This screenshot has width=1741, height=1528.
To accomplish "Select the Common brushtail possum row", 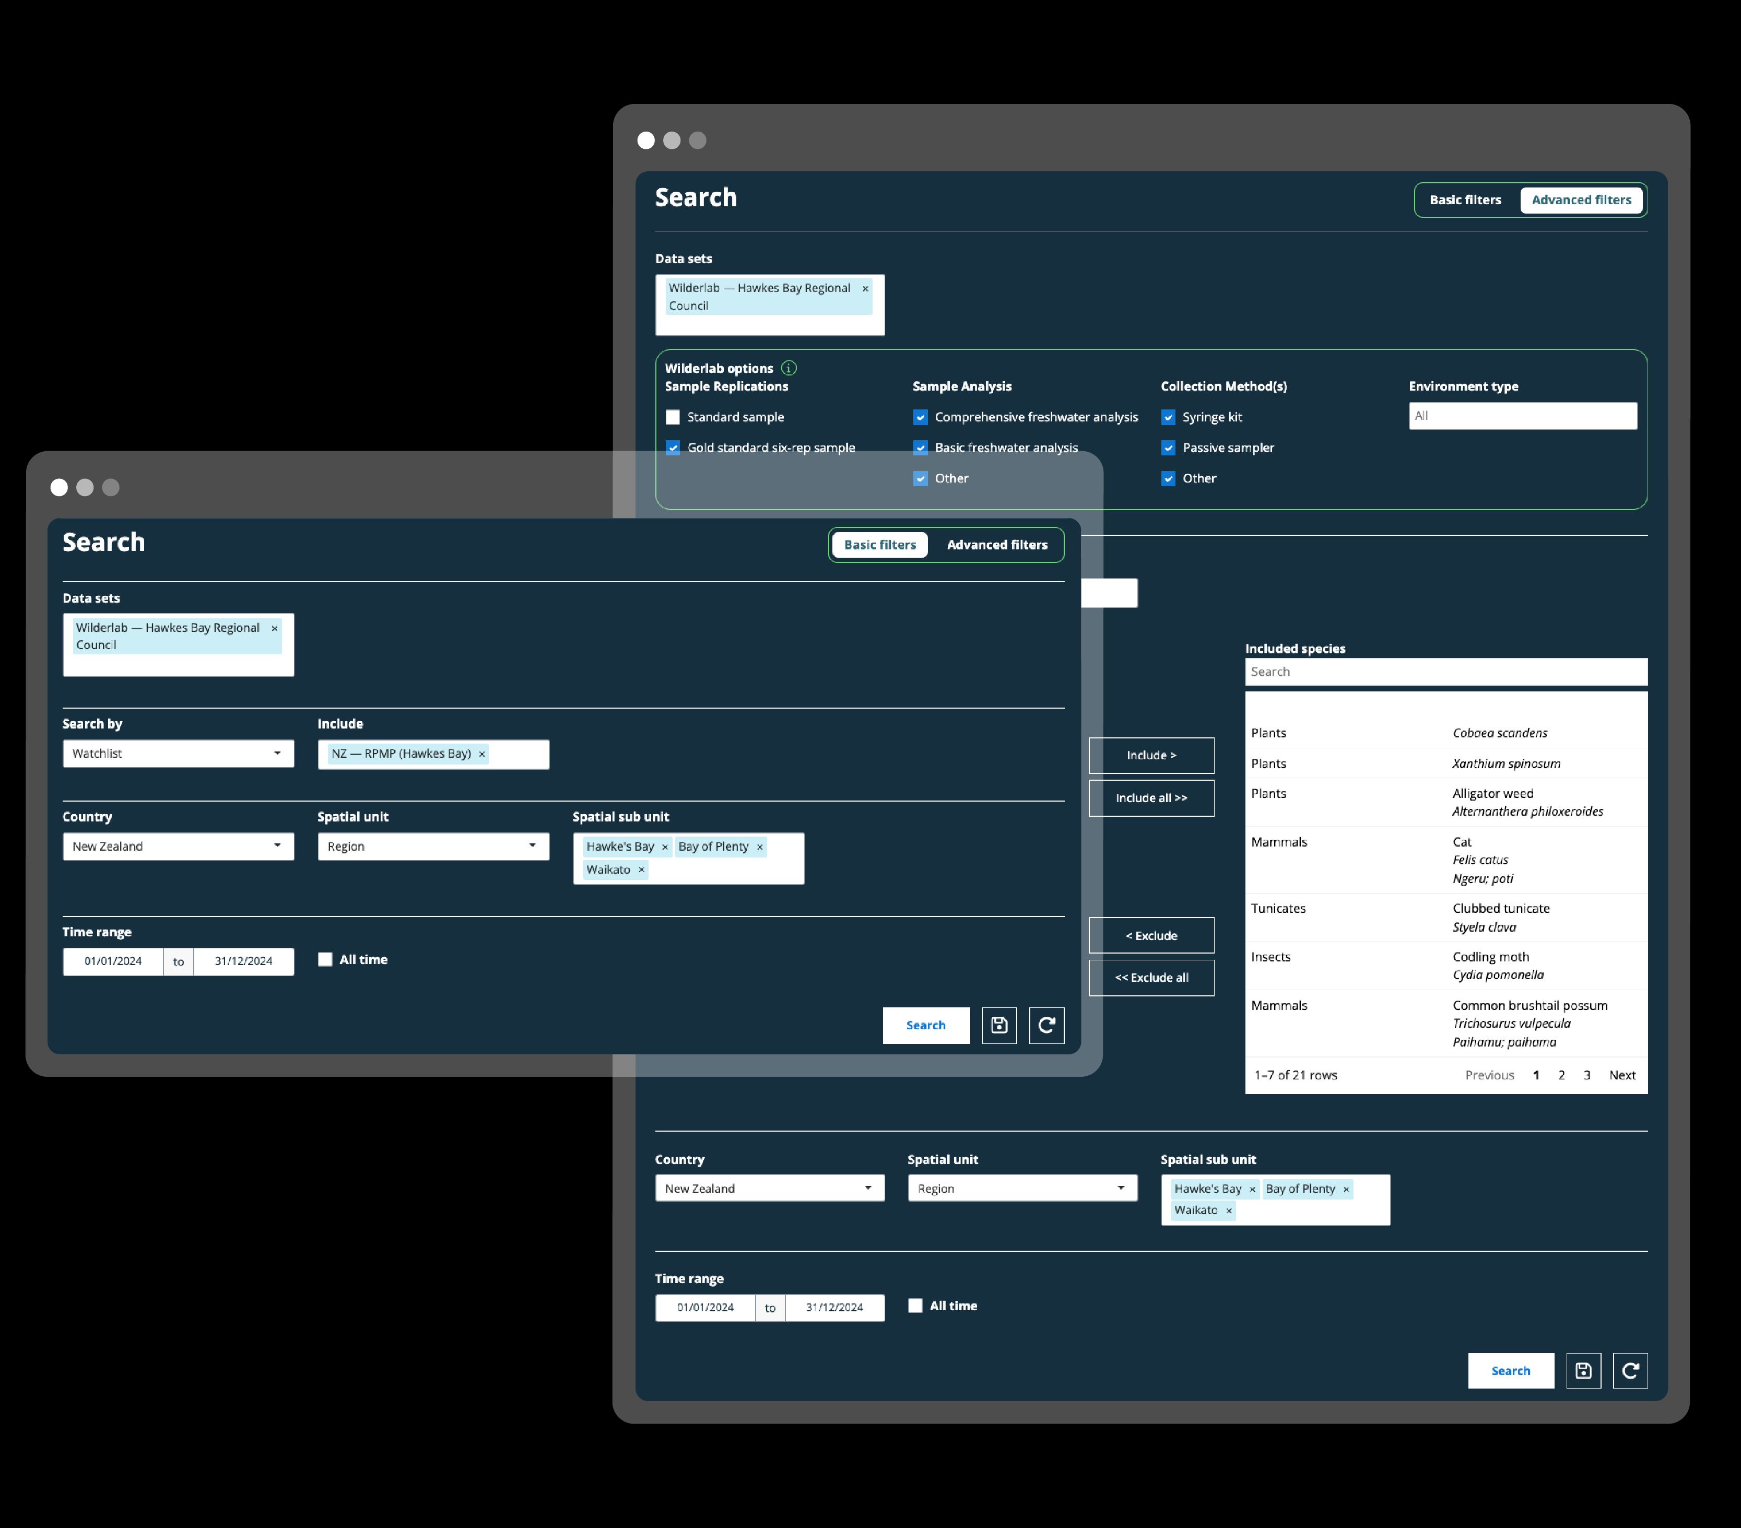I will (1446, 1024).
